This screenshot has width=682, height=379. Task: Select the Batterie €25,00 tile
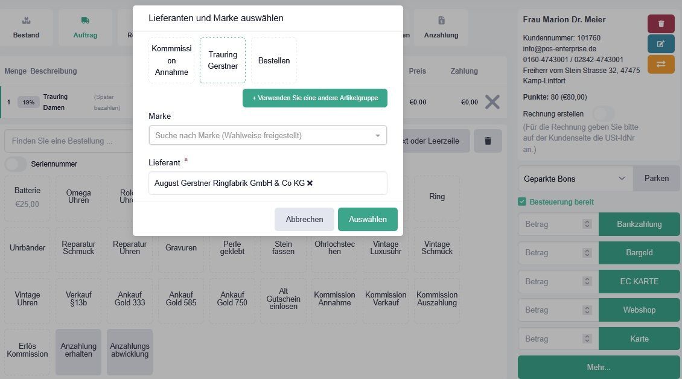point(27,197)
